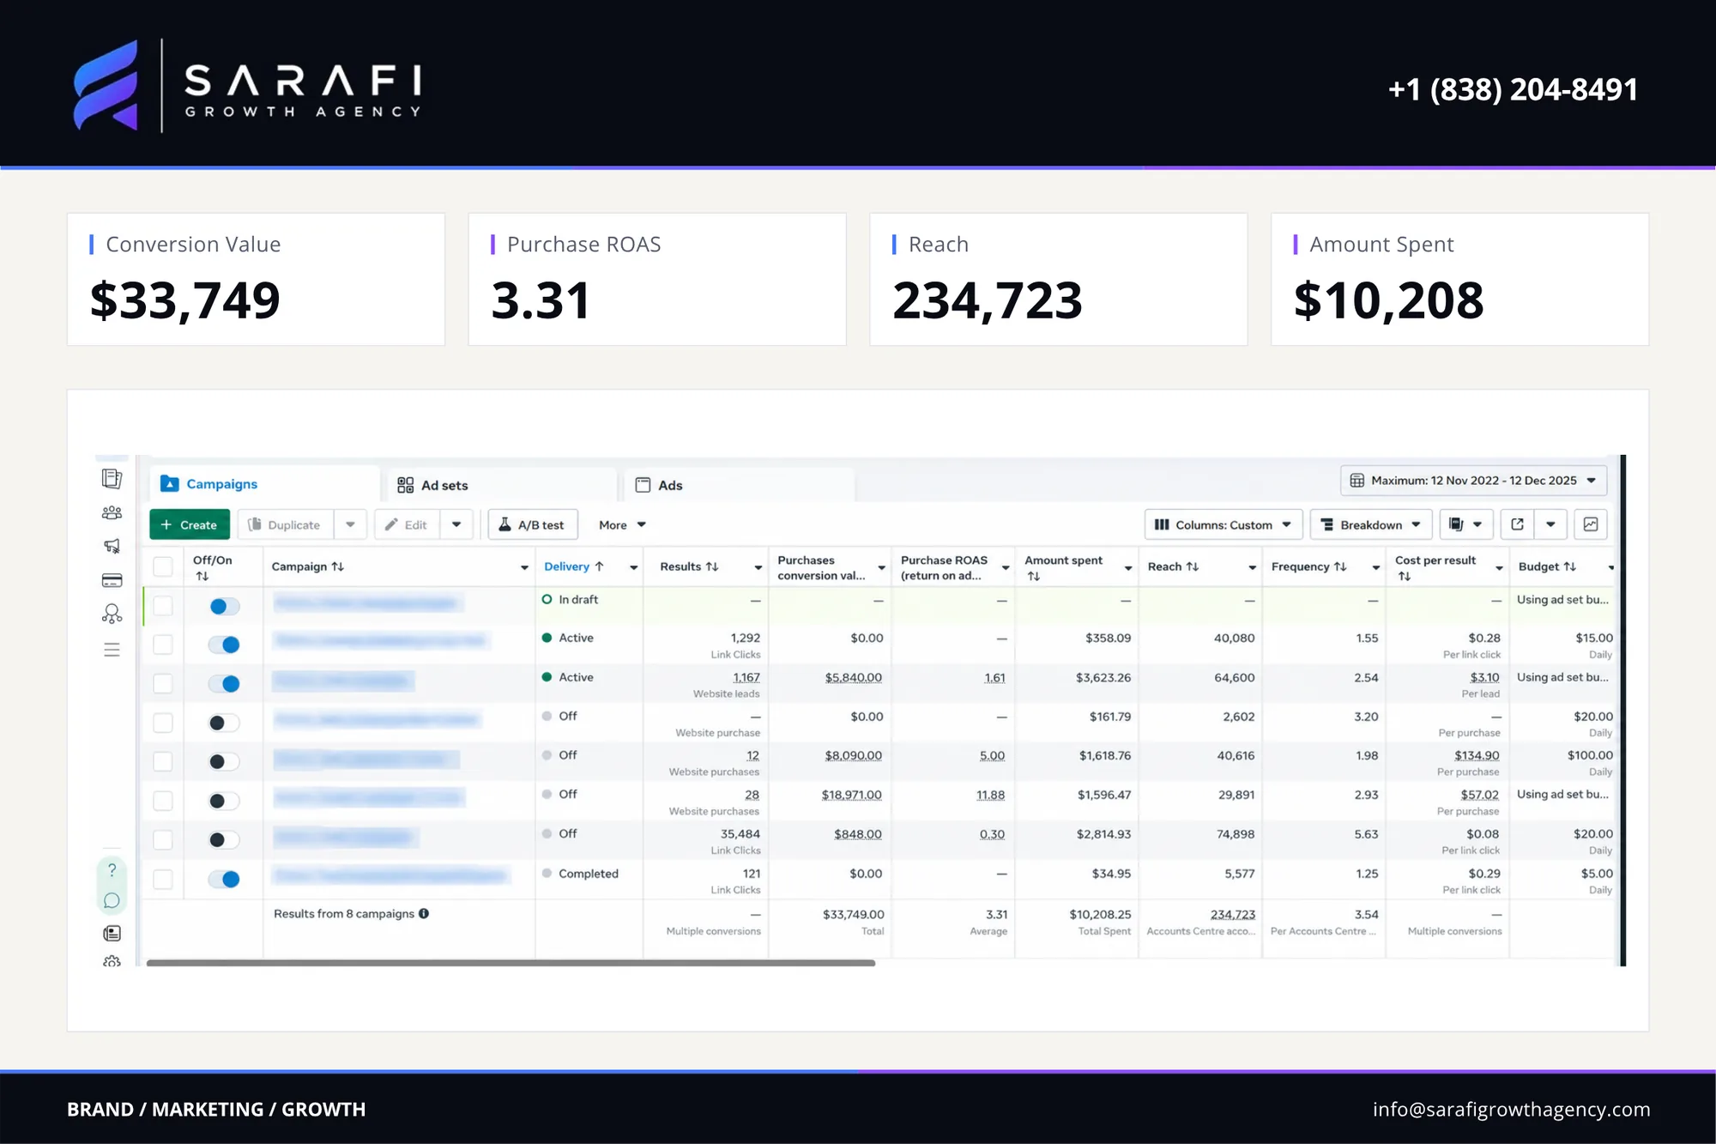Click the Sarafi Growth Agency logo

coord(247,86)
